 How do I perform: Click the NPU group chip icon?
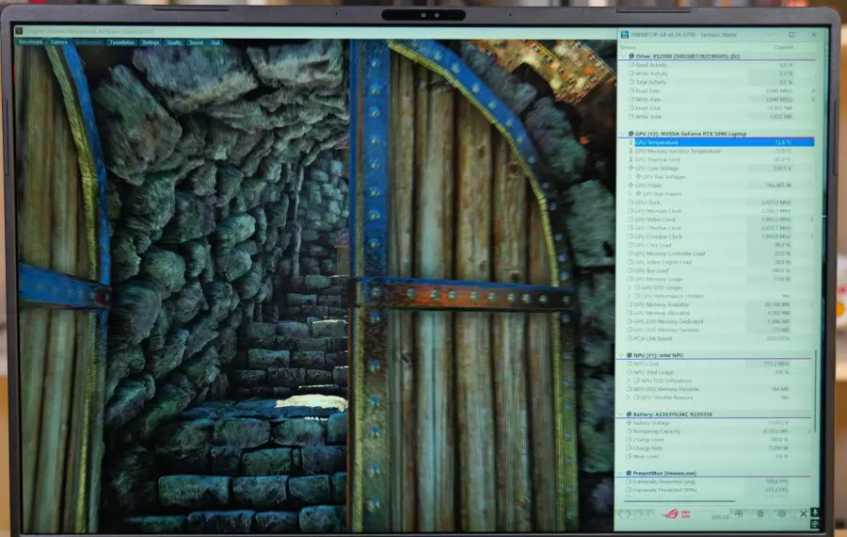coord(630,355)
